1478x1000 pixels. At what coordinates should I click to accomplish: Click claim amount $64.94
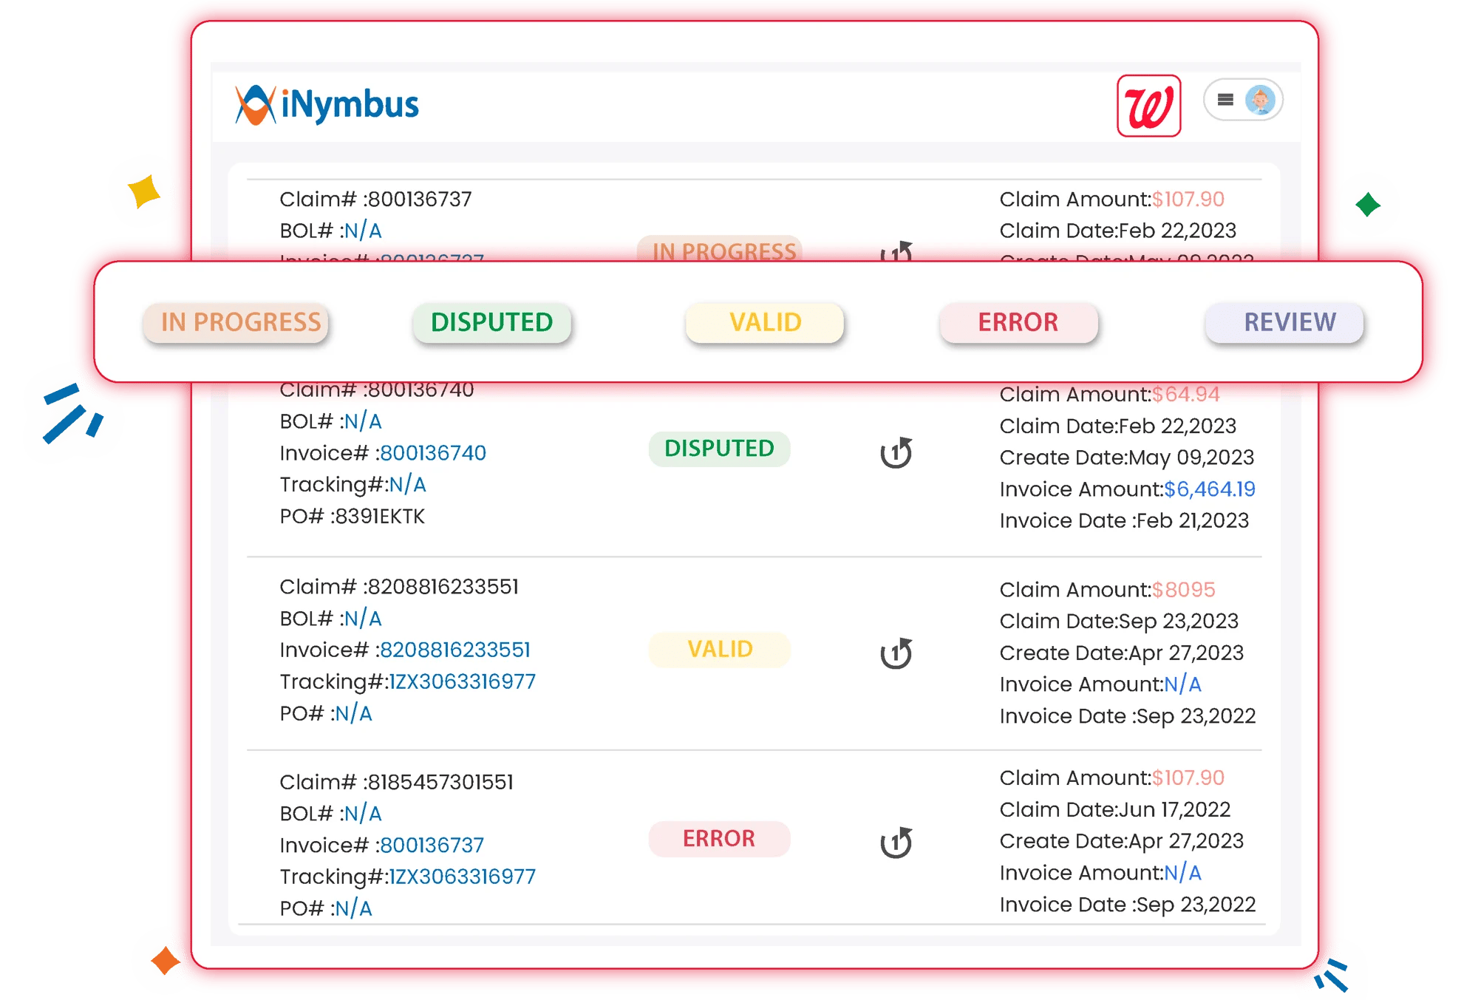click(x=1185, y=395)
